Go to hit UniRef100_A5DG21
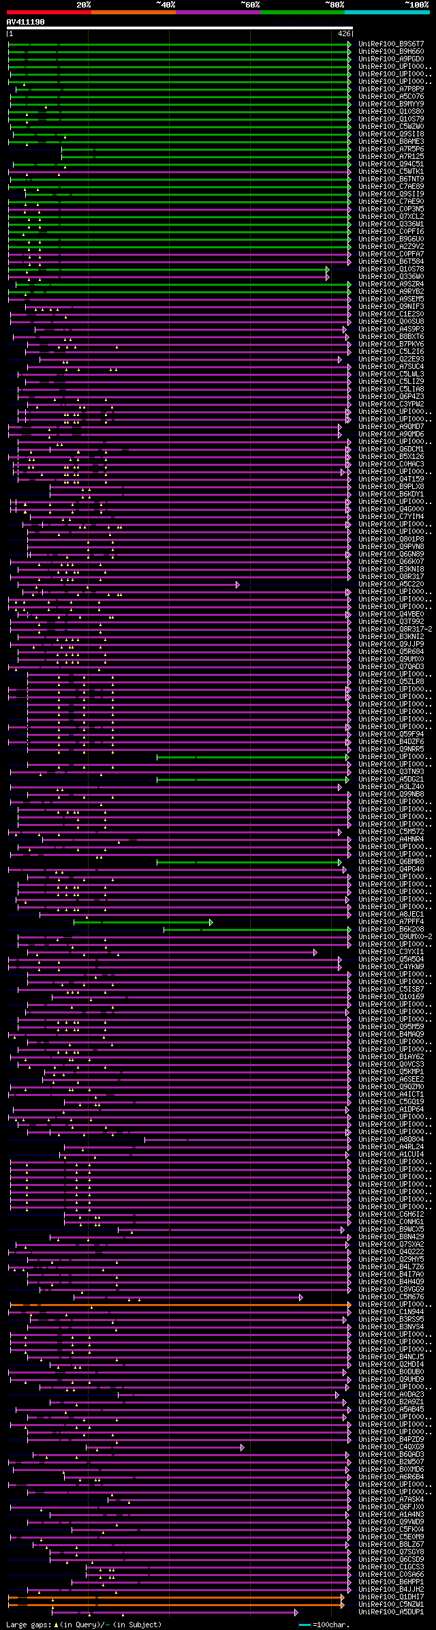 pyautogui.click(x=391, y=779)
